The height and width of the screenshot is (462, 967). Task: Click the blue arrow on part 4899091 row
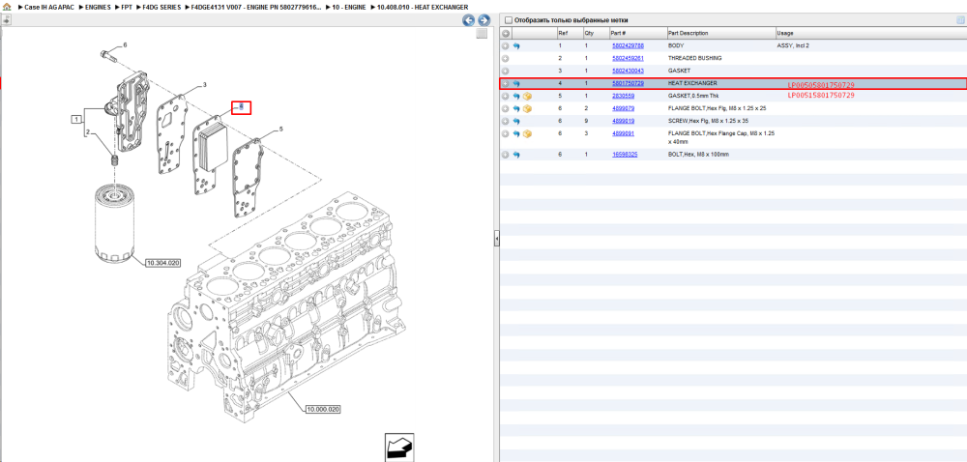(x=516, y=133)
